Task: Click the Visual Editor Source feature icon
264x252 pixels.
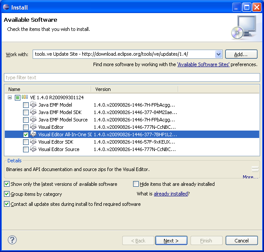Action: 33,149
